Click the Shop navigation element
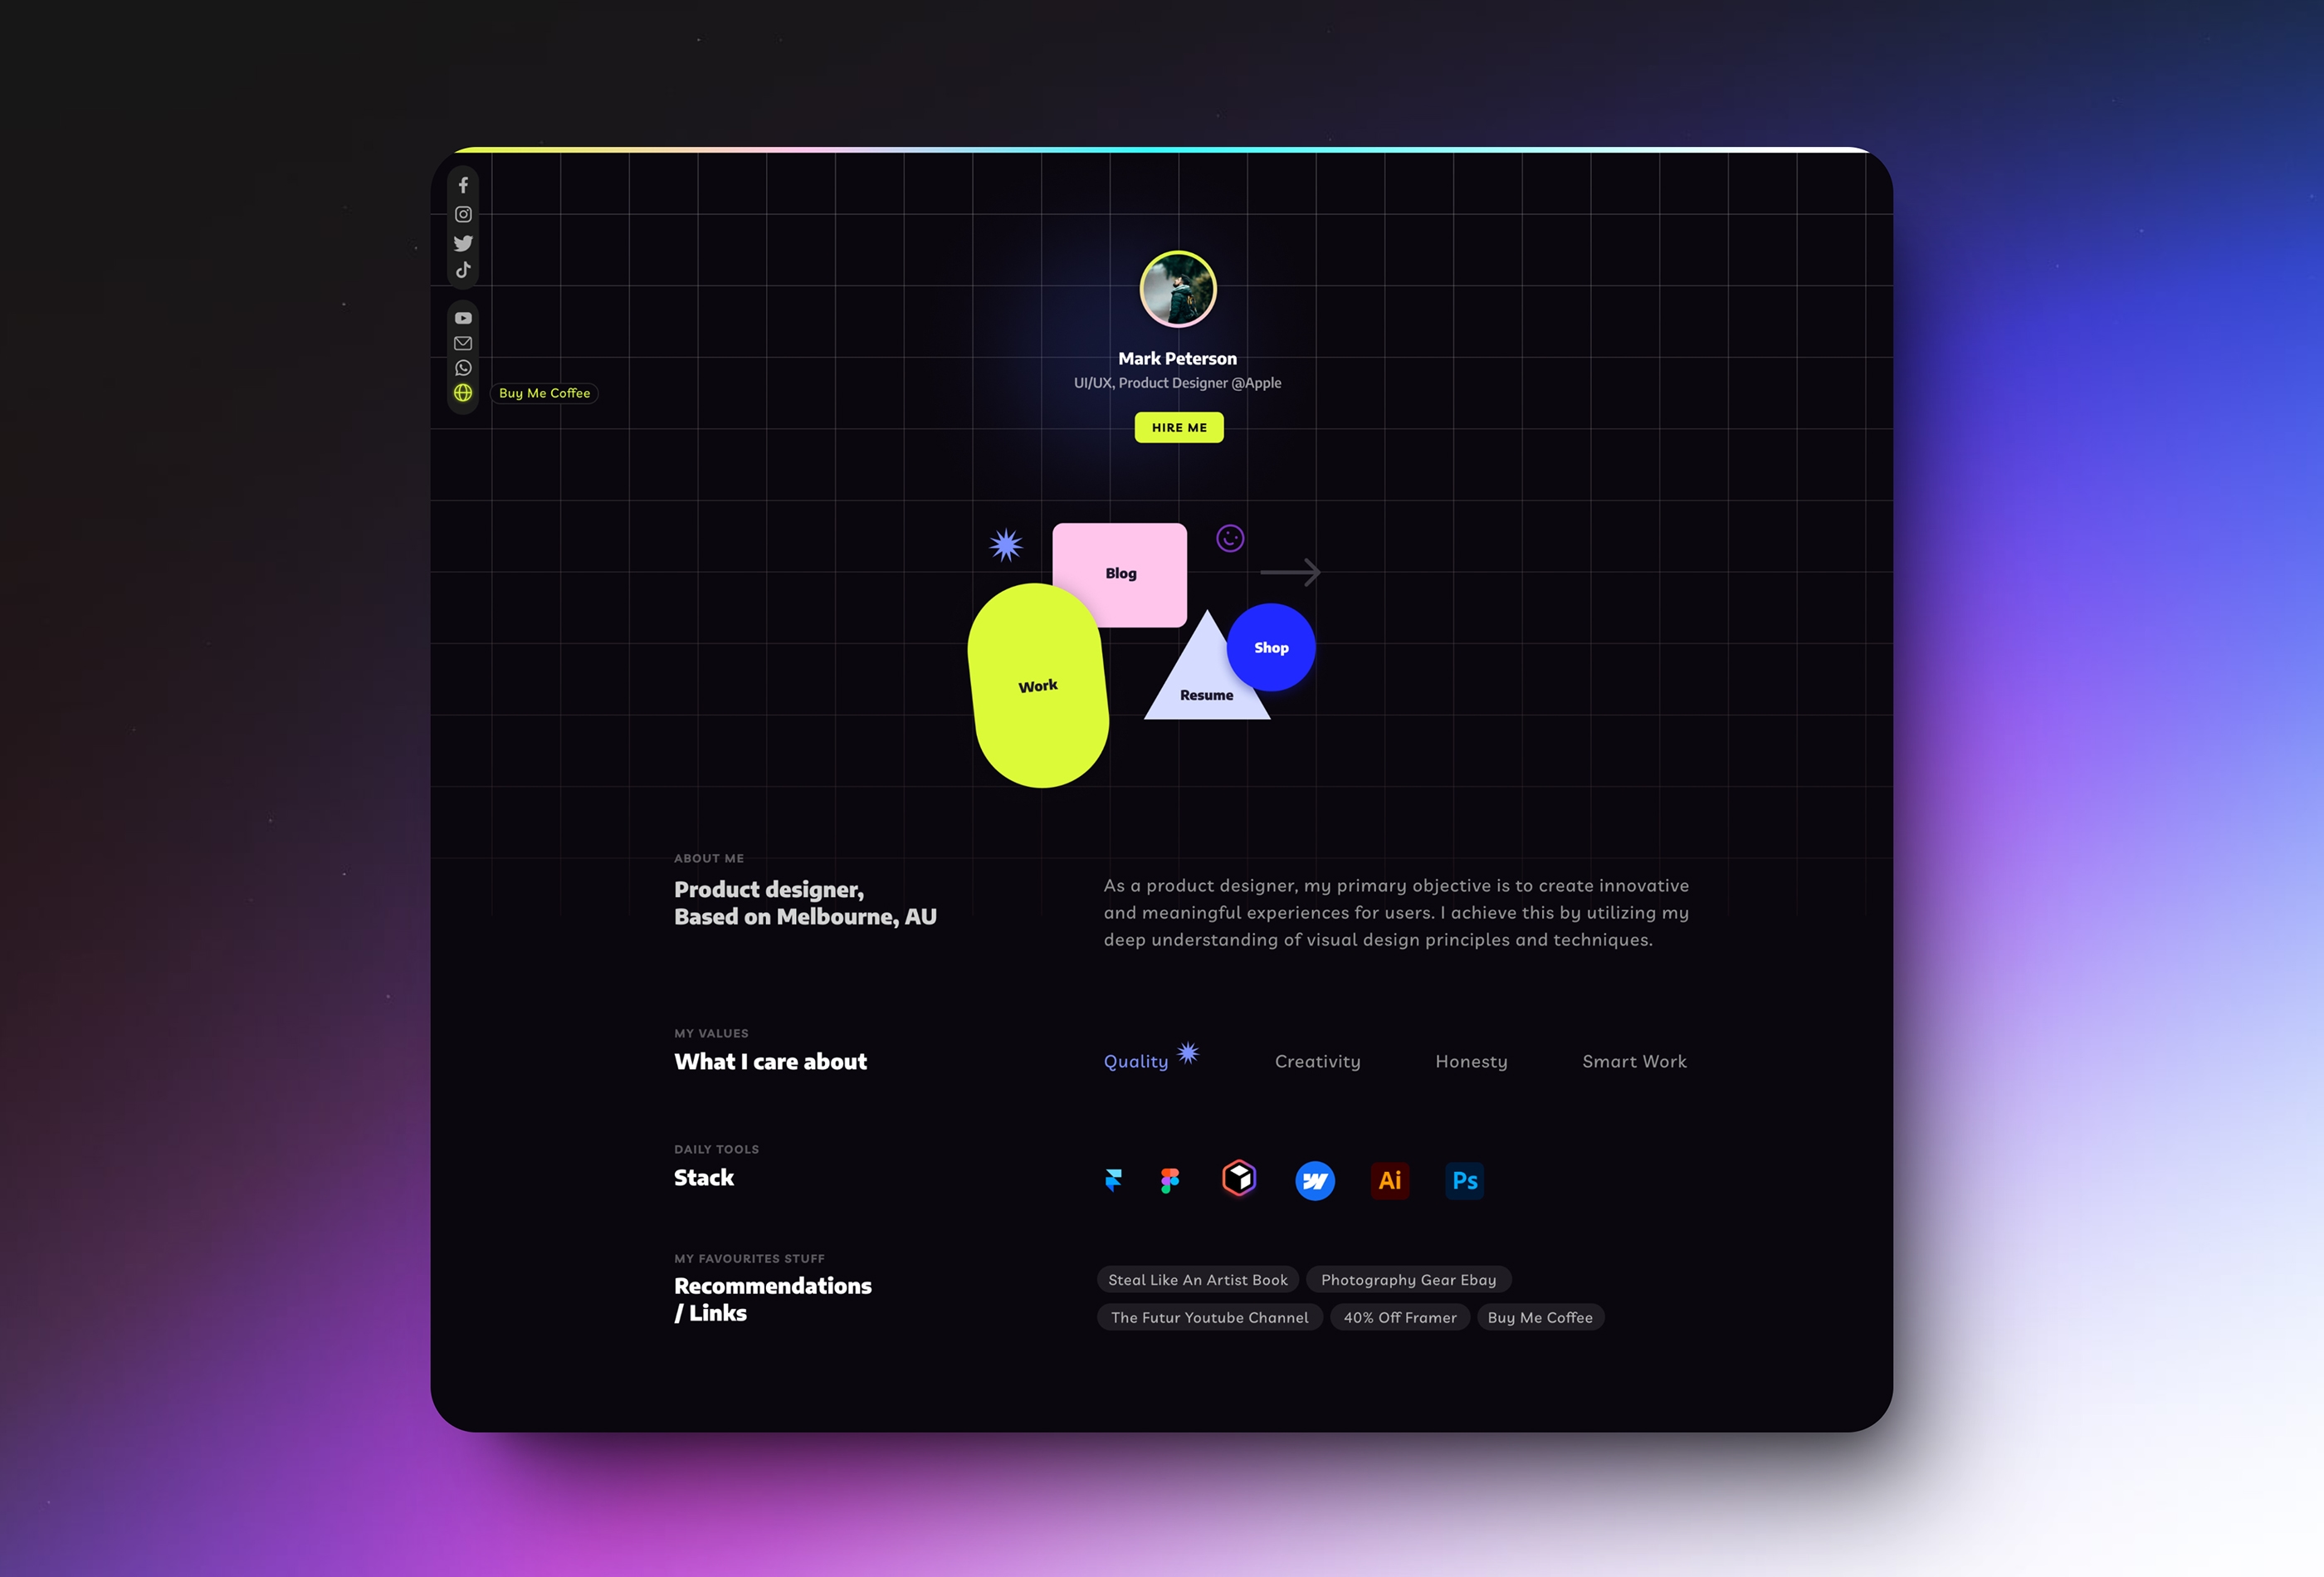 point(1270,646)
